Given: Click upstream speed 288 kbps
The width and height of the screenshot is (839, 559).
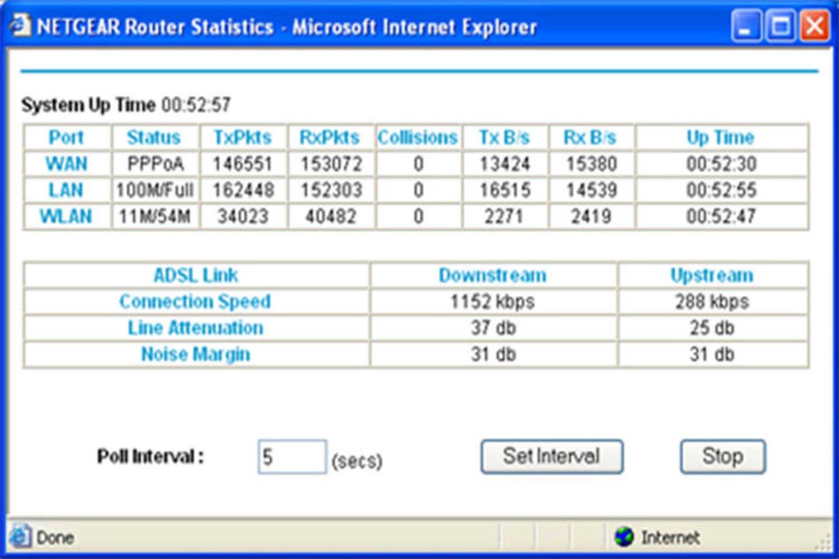Looking at the screenshot, I should 712,302.
